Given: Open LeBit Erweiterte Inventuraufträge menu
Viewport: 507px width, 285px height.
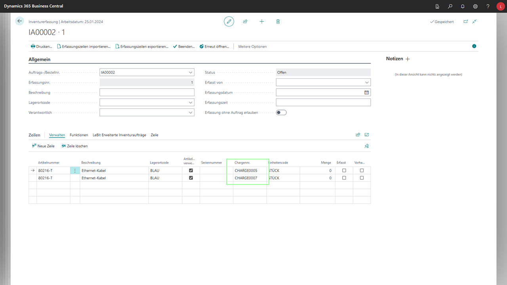Looking at the screenshot, I should point(119,135).
